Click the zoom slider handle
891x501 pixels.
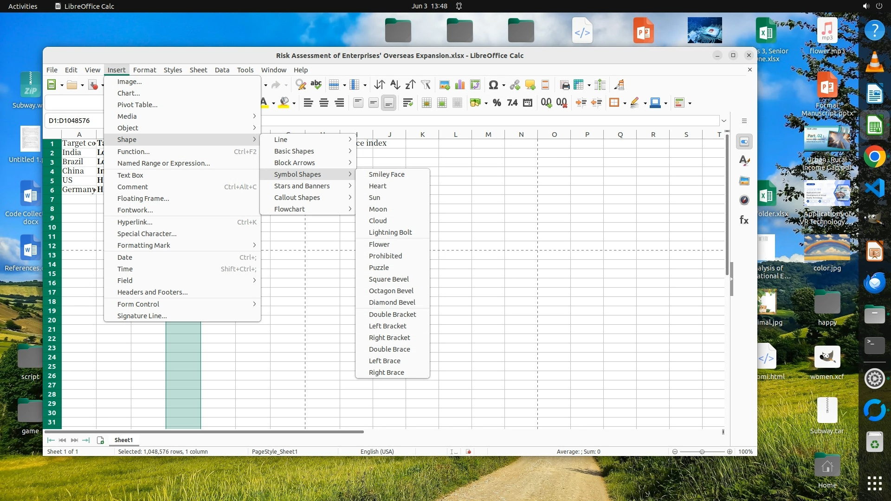click(702, 452)
